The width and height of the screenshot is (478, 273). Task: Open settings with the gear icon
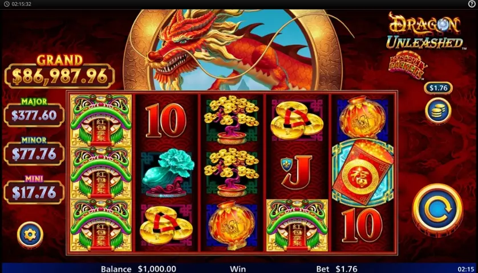[x=30, y=235]
